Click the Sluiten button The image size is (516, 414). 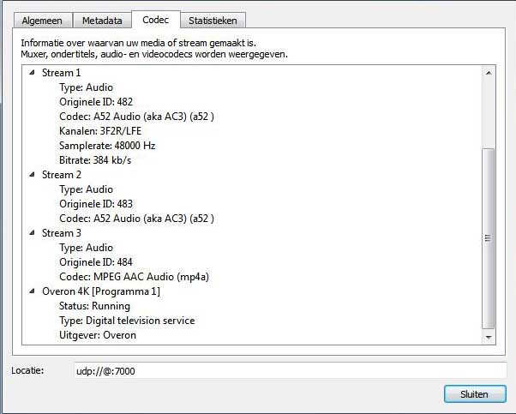[x=475, y=394]
